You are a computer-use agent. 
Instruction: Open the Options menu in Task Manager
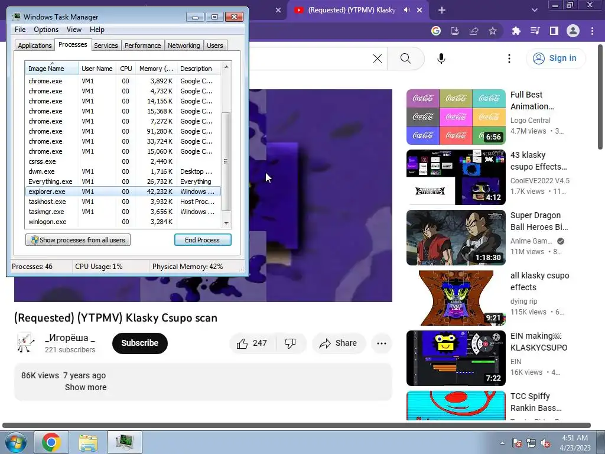pos(46,30)
